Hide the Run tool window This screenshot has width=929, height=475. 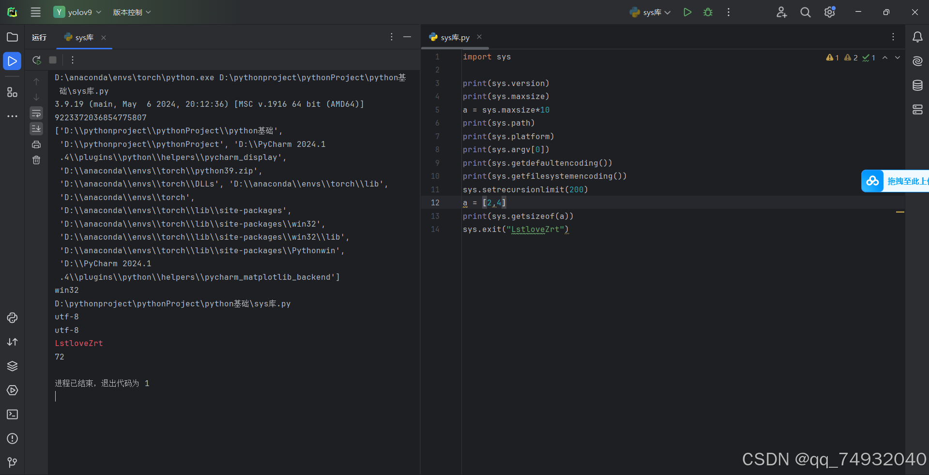(407, 37)
